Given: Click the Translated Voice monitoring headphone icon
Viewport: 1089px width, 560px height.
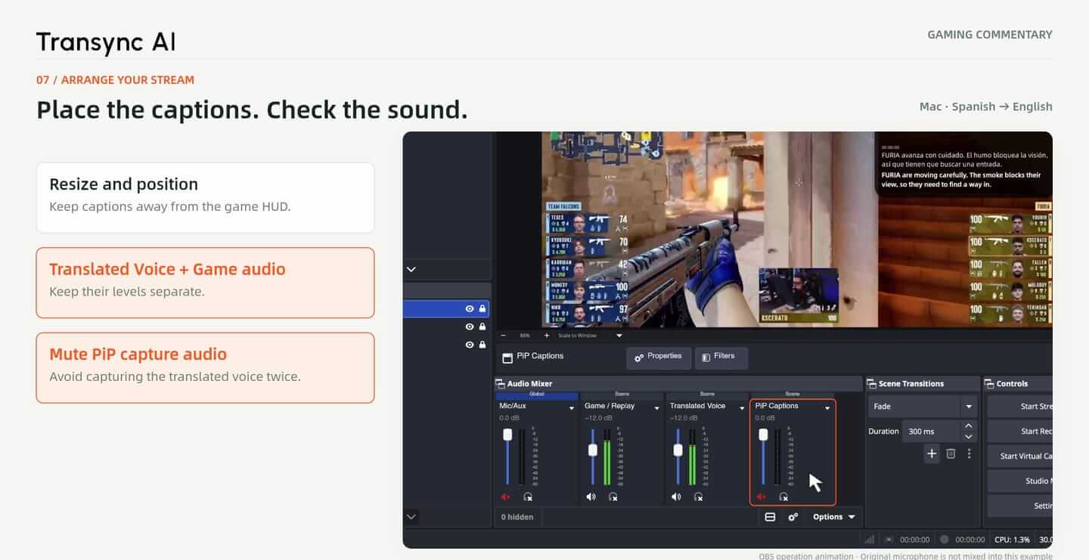Looking at the screenshot, I should (x=699, y=497).
